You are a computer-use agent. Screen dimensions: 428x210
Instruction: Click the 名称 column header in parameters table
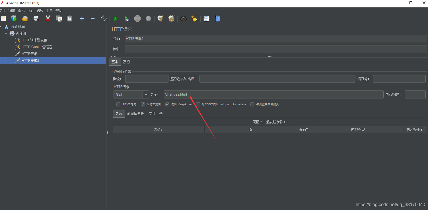159,129
